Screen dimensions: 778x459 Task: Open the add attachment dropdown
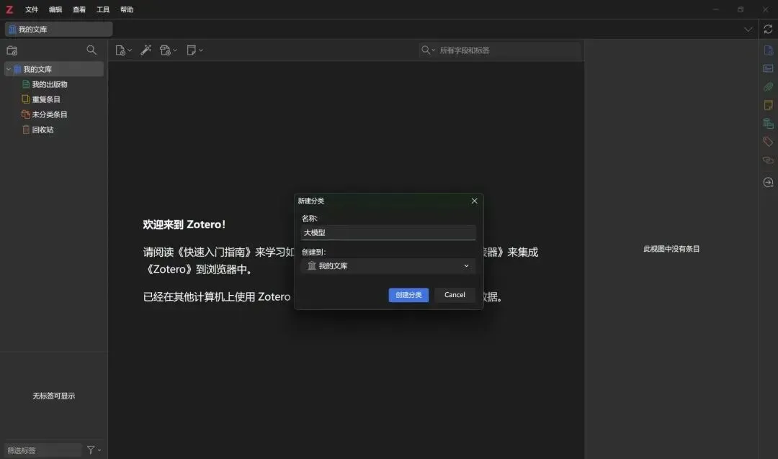[x=168, y=50]
